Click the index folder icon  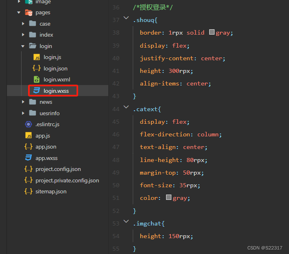33,35
